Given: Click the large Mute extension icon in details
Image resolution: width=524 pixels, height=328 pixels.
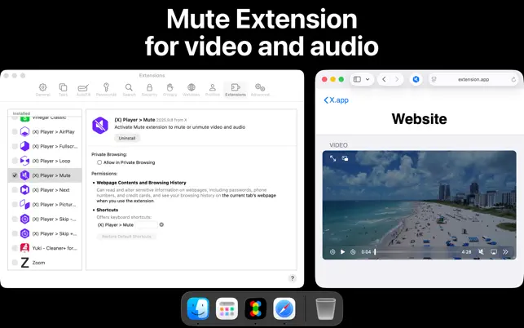Looking at the screenshot, I should (100, 126).
